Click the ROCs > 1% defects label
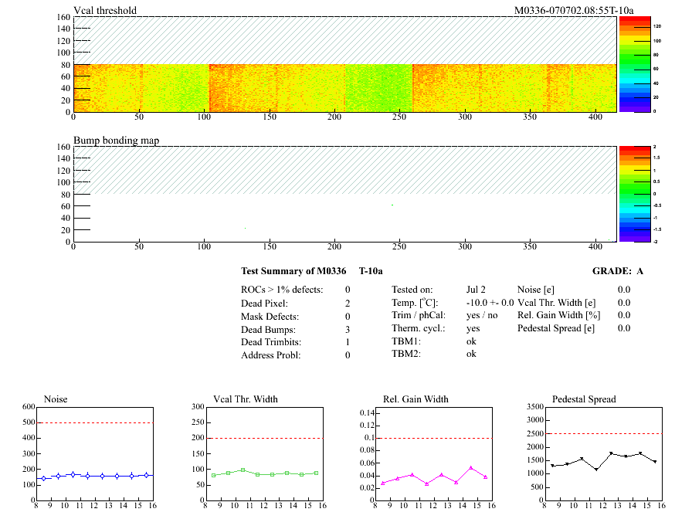Viewport: 692px width, 519px height. click(x=280, y=289)
